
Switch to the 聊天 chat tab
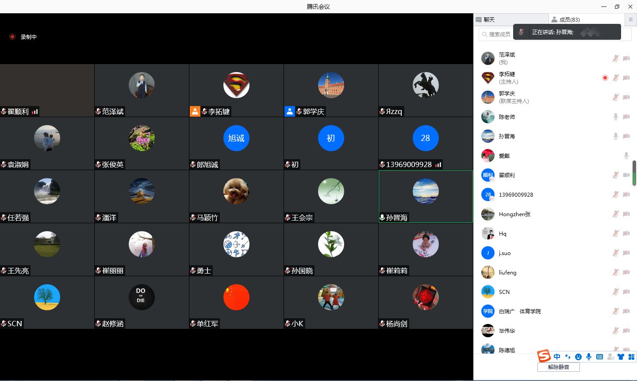pos(489,19)
